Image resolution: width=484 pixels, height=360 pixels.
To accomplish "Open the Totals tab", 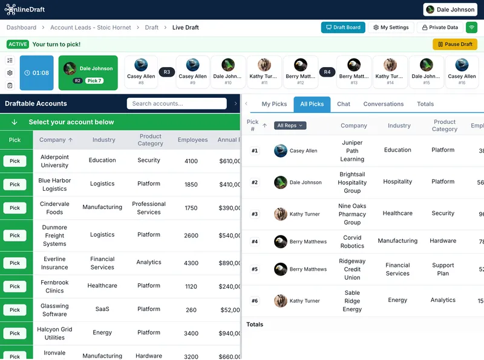I will [425, 104].
